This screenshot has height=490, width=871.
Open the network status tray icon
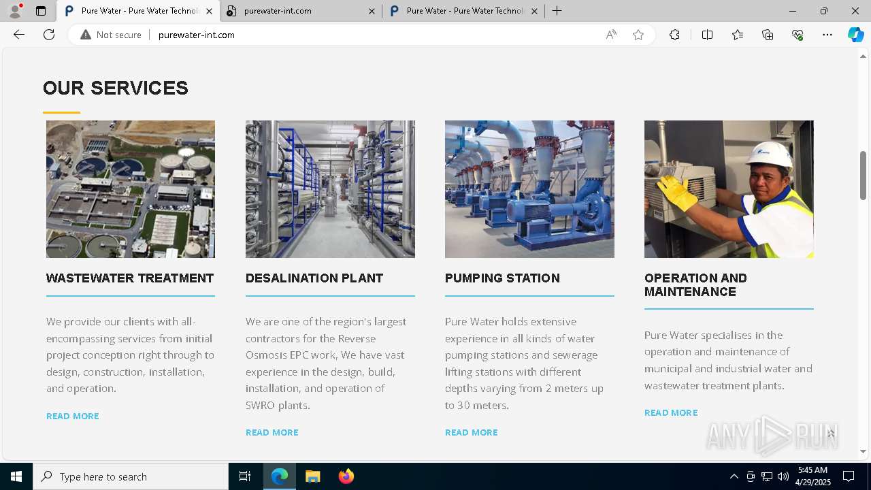click(x=767, y=476)
